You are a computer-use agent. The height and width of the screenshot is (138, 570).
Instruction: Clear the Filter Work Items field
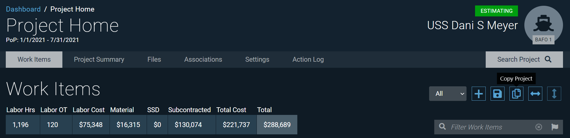[x=539, y=127]
